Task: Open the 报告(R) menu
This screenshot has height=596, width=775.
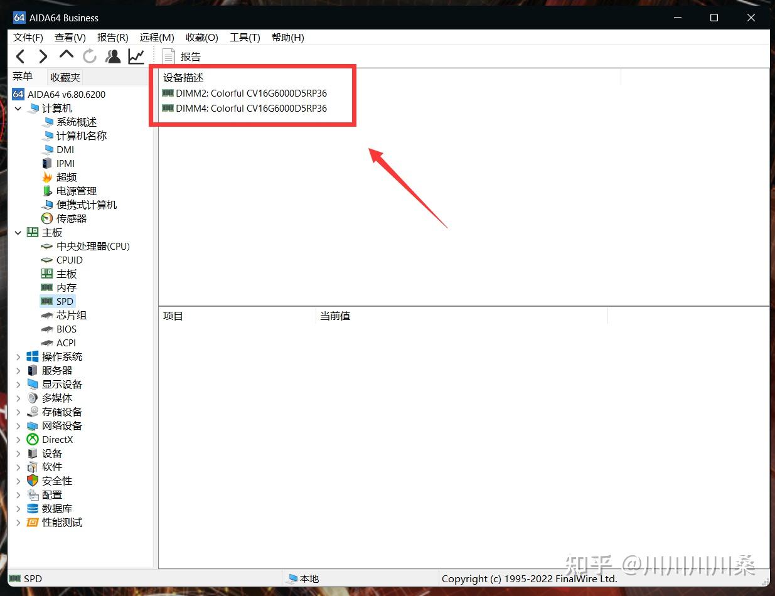Action: (x=113, y=37)
